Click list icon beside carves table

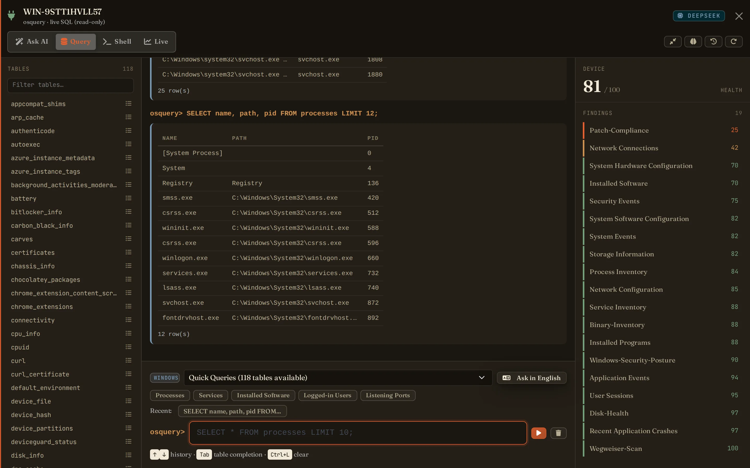point(128,239)
